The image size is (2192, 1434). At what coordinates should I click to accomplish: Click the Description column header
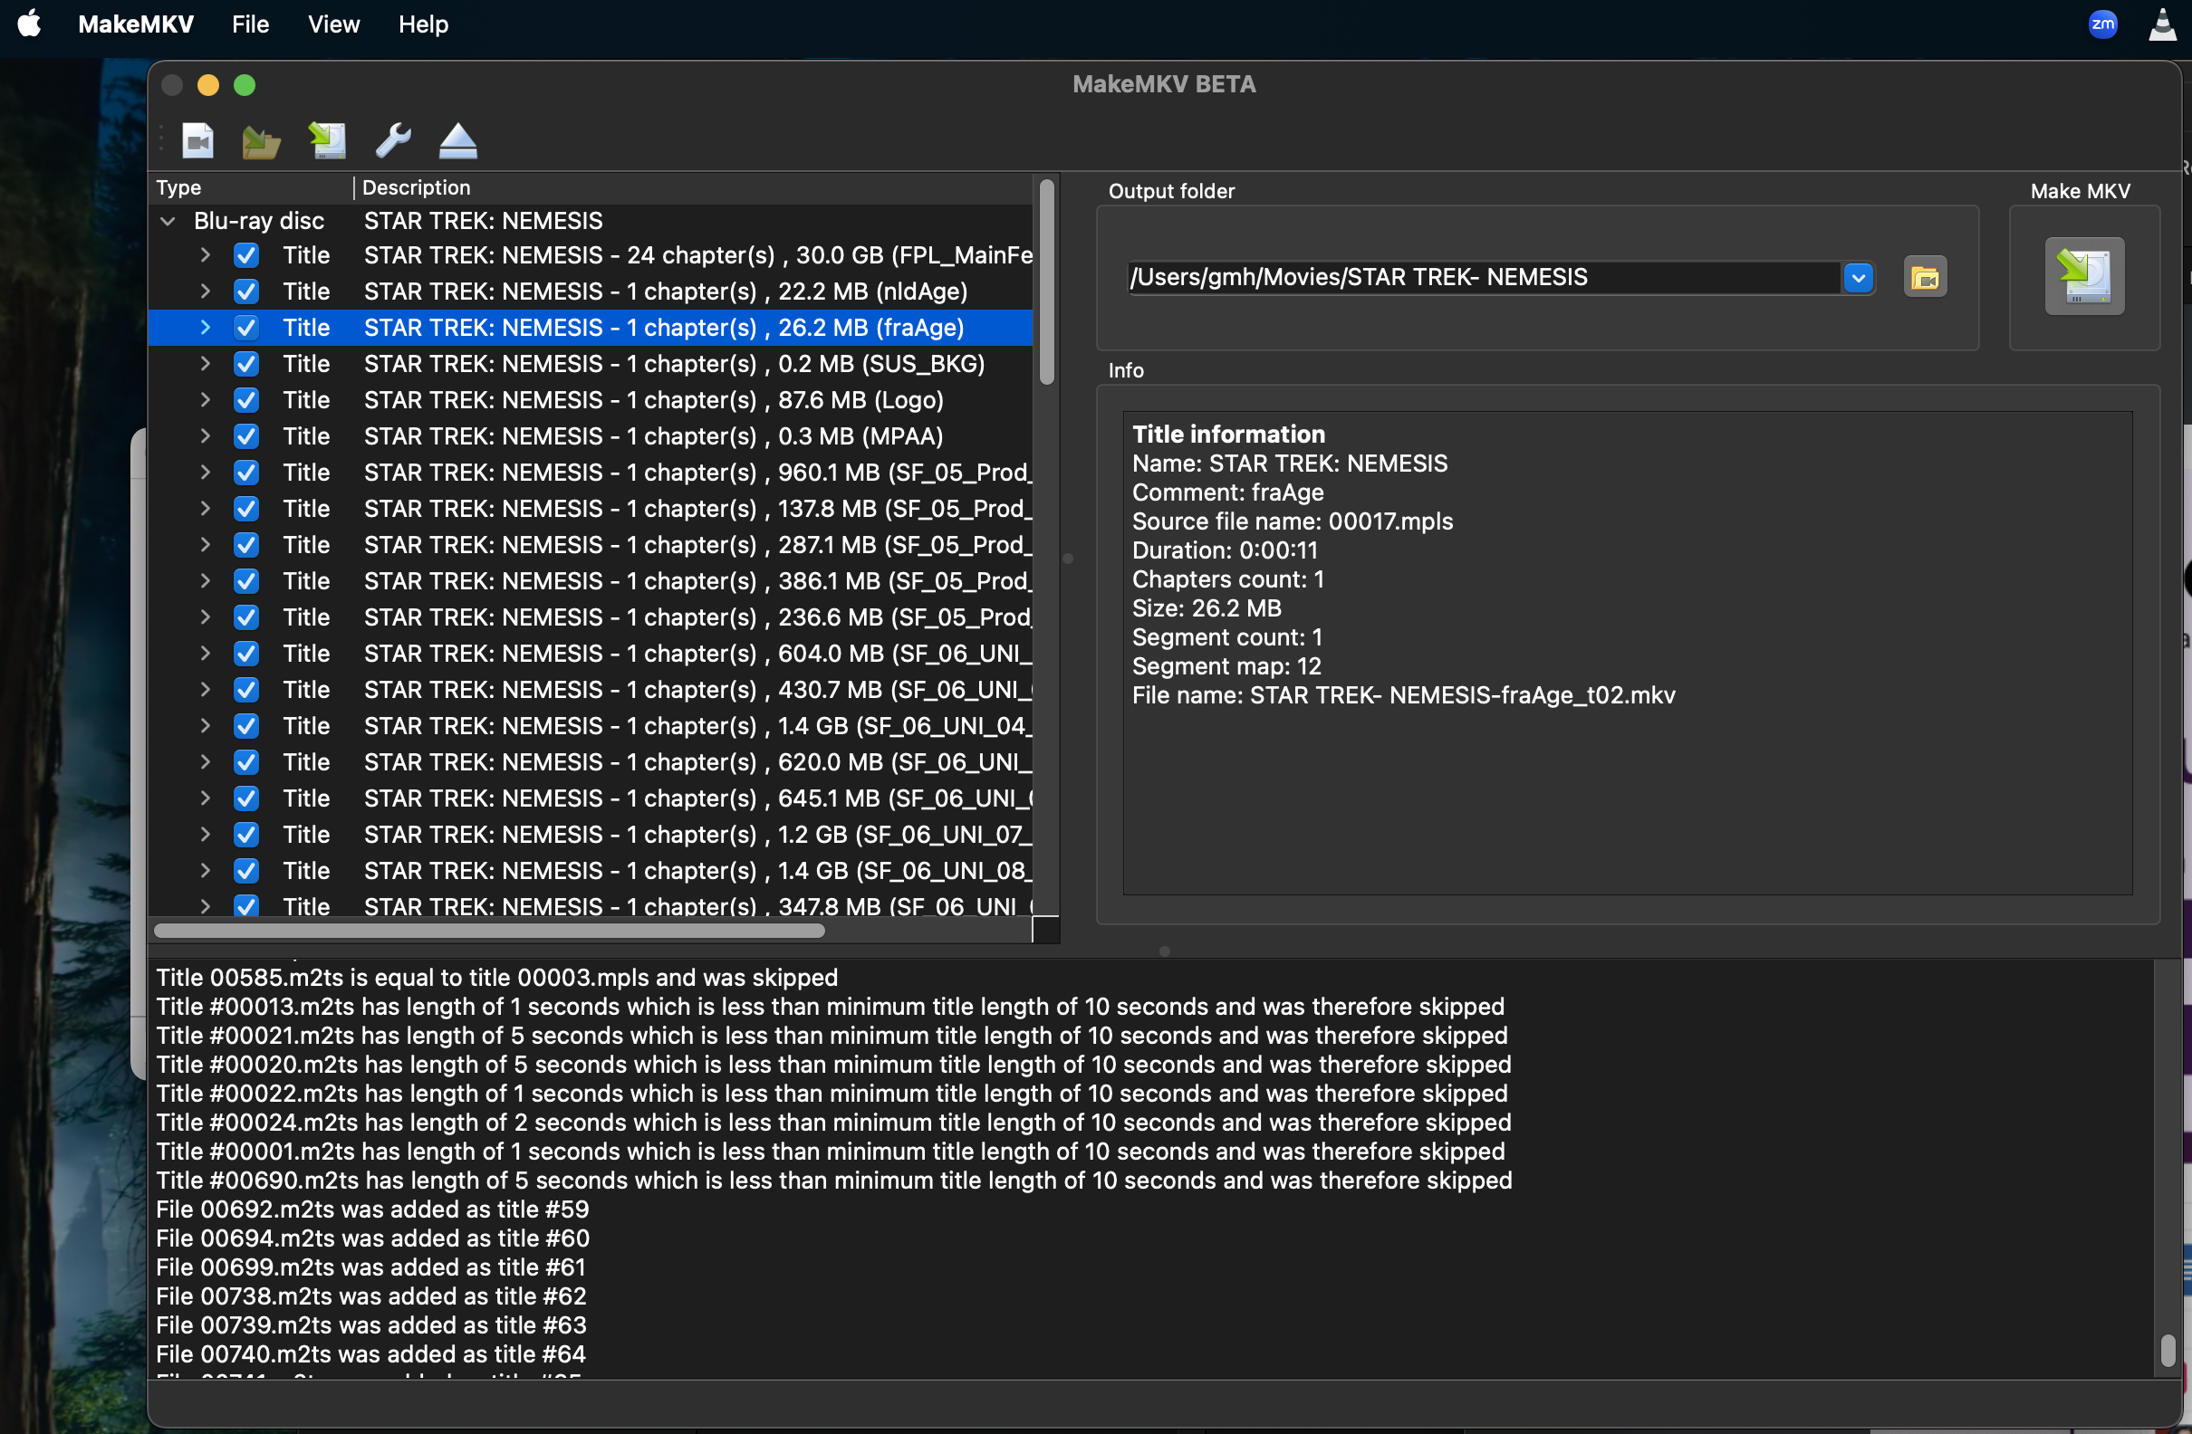(x=695, y=187)
